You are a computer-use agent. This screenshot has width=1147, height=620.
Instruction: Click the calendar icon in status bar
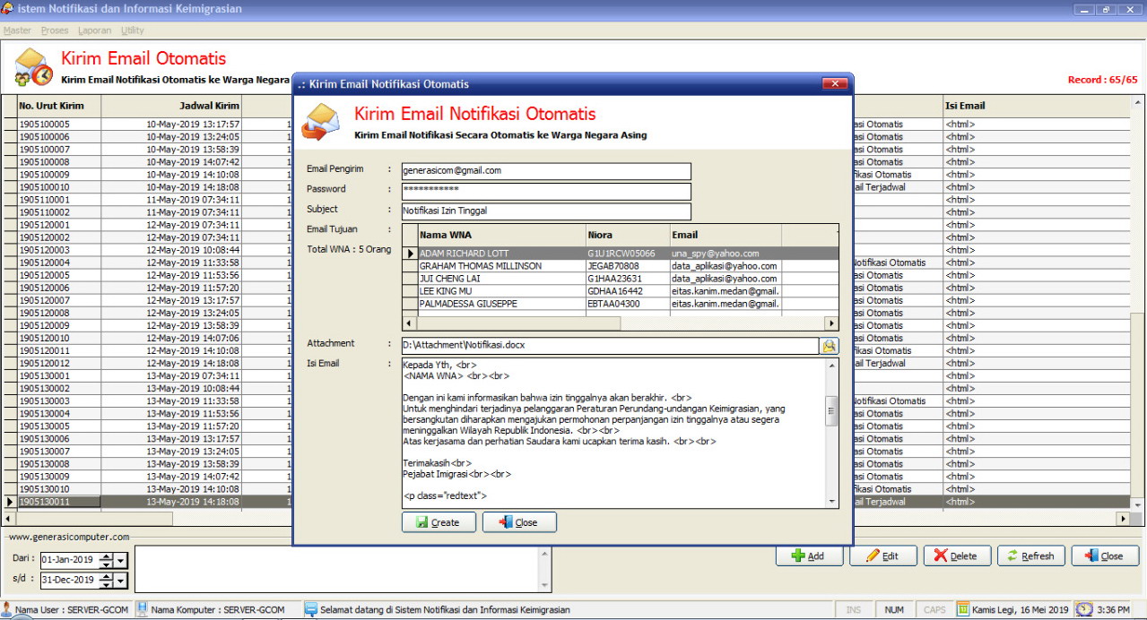pyautogui.click(x=963, y=609)
